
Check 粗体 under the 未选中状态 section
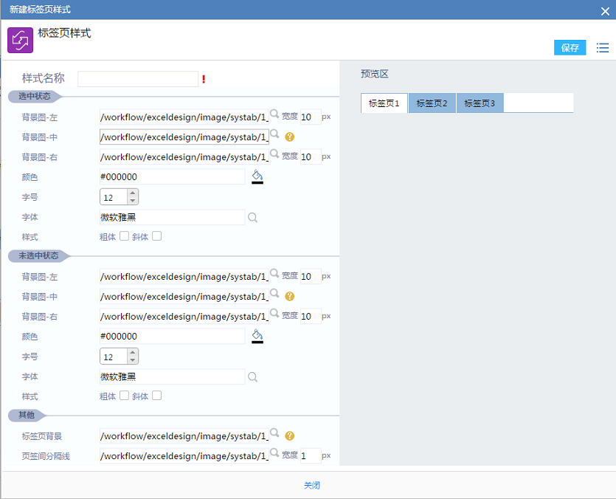pos(124,396)
